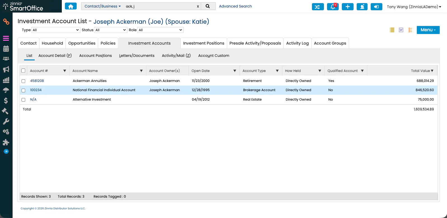Click the Word document export icon
This screenshot has width=447, height=218.
[401, 30]
